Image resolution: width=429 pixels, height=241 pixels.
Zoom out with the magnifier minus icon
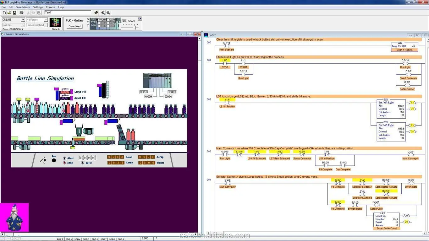pos(108,13)
